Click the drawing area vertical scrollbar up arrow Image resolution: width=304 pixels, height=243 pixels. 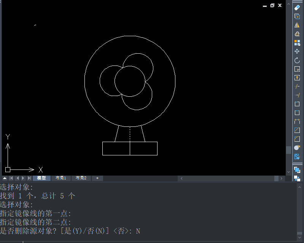pos(288,4)
